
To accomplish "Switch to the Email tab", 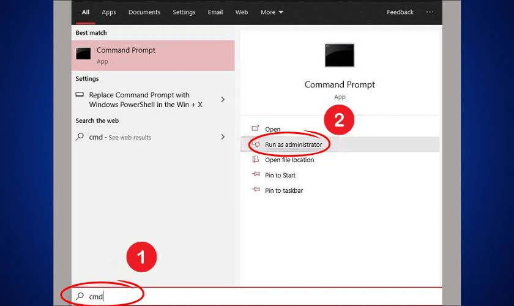I will (215, 12).
